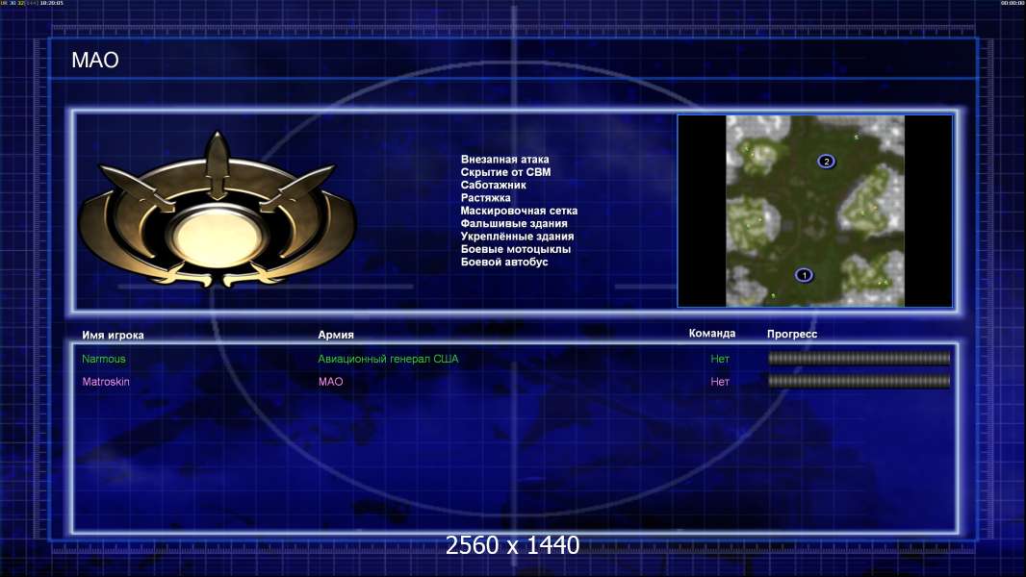Click "Растяжка" ability text
1026x577 pixels.
click(485, 197)
